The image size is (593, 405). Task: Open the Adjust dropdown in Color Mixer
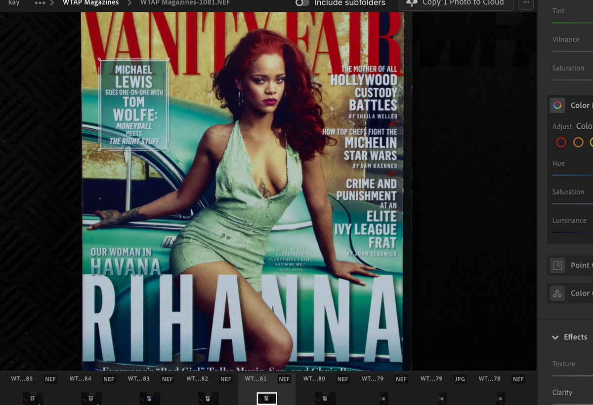tap(584, 126)
